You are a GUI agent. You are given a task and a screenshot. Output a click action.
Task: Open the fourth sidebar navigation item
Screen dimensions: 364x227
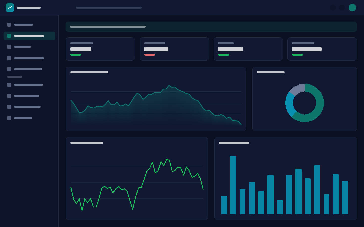(29, 58)
